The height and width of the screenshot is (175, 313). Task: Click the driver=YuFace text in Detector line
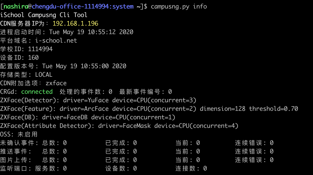point(86,100)
